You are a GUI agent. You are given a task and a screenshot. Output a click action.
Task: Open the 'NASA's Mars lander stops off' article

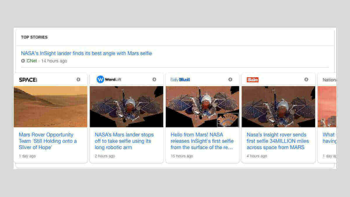pos(124,141)
